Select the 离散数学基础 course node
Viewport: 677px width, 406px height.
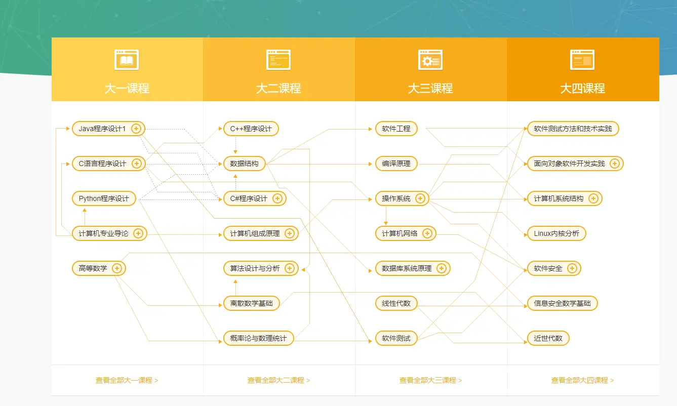(x=252, y=303)
